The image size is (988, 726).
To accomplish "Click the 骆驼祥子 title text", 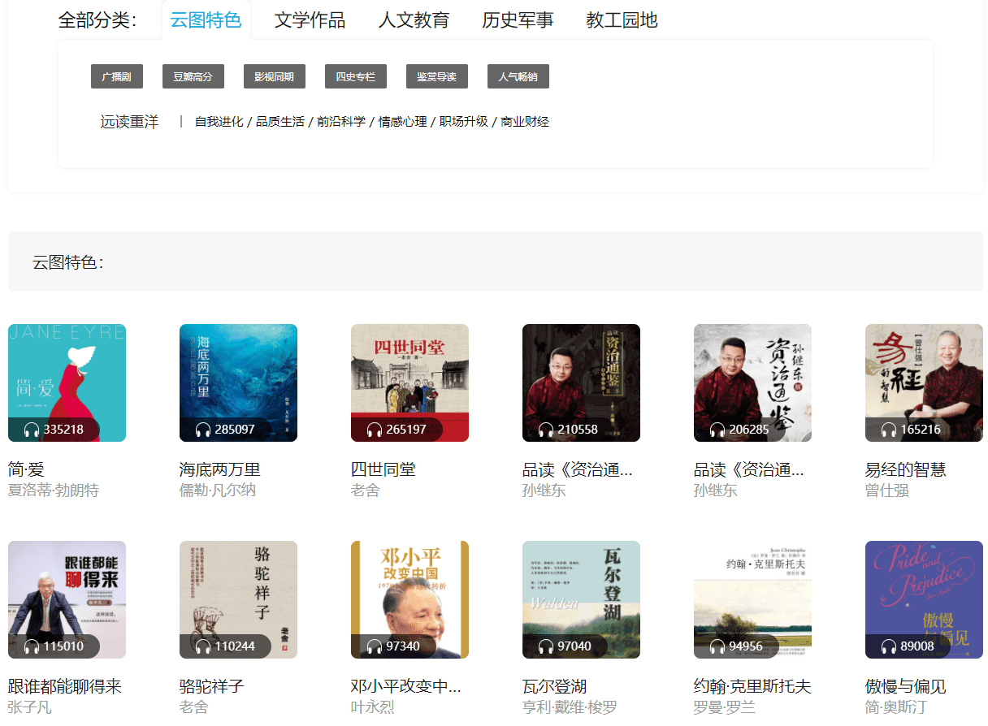I will [212, 686].
